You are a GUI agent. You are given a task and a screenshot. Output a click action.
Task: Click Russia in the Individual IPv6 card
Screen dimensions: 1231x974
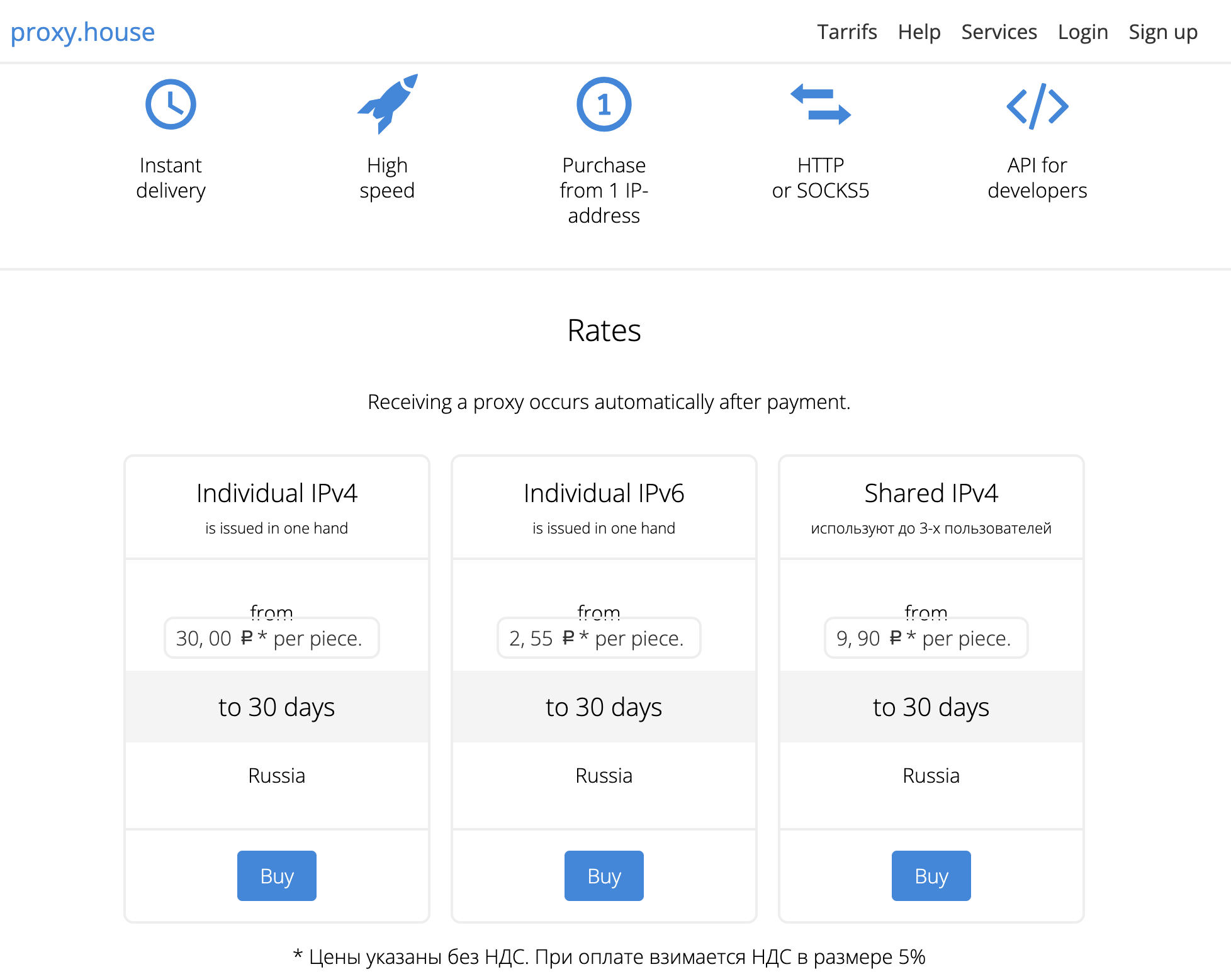[604, 775]
